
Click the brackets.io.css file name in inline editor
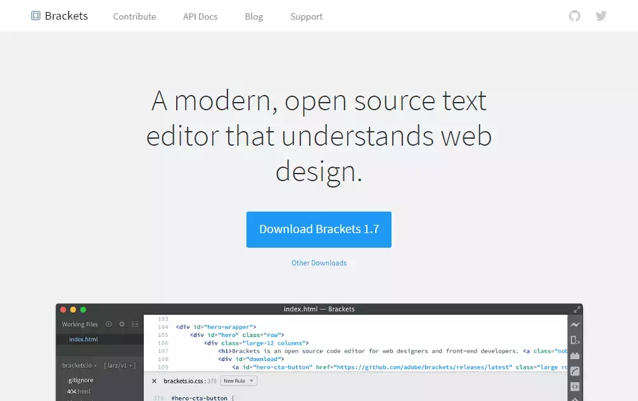tap(184, 381)
